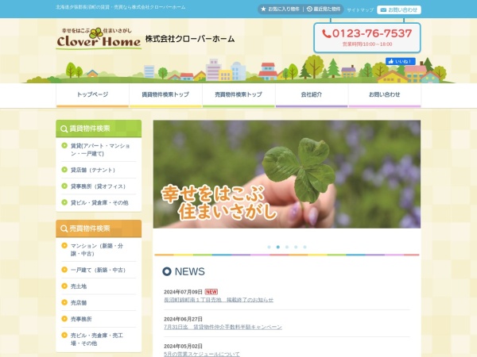477x357 pixels.
Task: Click the four-leaf clover hero banner
Action: point(287,175)
